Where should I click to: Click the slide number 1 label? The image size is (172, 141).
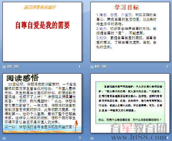click(x=80, y=66)
